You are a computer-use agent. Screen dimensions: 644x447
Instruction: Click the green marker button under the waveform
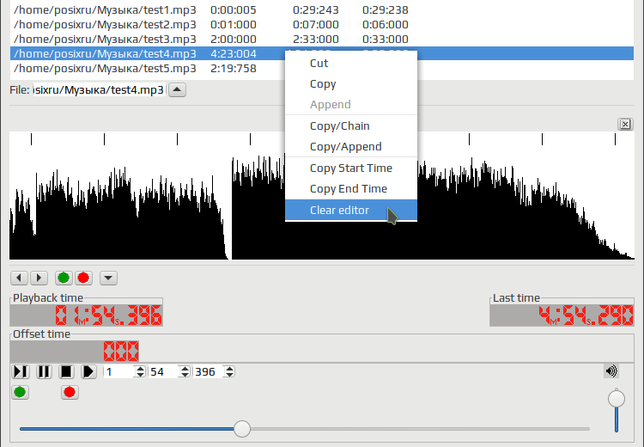point(64,278)
